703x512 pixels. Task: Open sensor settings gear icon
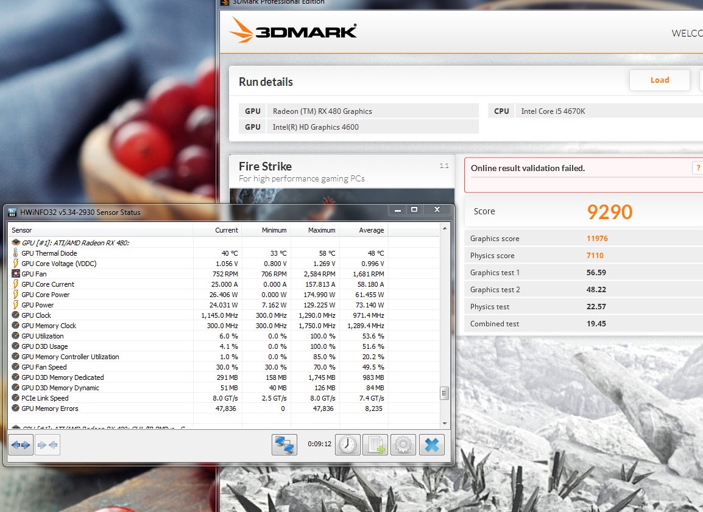click(x=403, y=445)
